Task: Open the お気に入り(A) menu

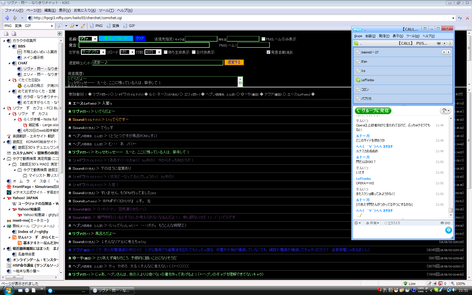Action: [85, 10]
